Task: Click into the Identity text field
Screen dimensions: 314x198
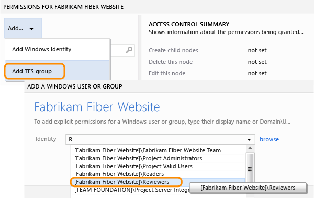Action: pos(160,139)
